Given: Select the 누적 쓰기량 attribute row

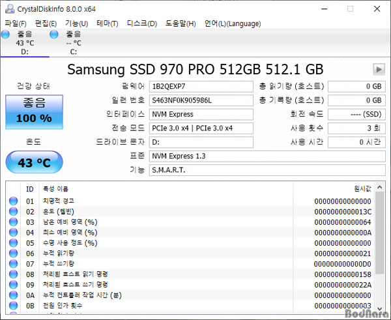Looking at the screenshot, I should point(190,264).
